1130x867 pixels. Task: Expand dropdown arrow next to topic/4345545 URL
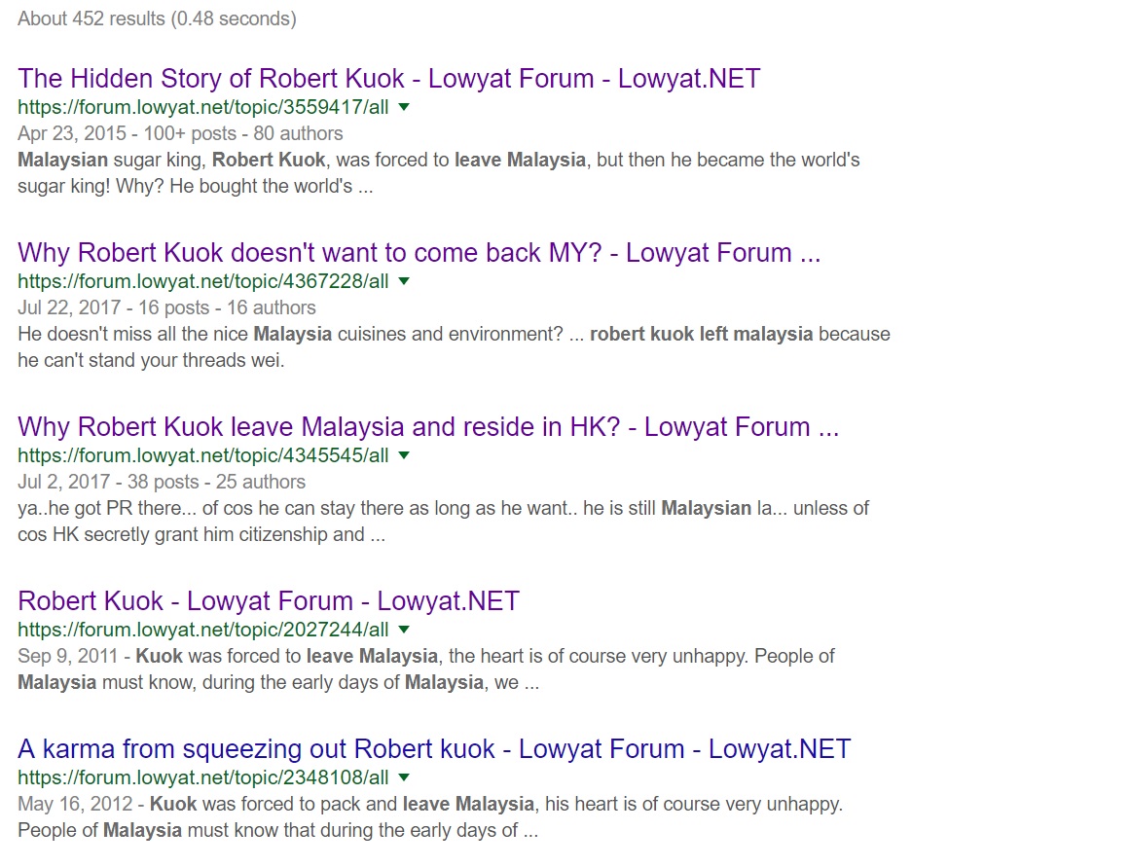point(404,455)
